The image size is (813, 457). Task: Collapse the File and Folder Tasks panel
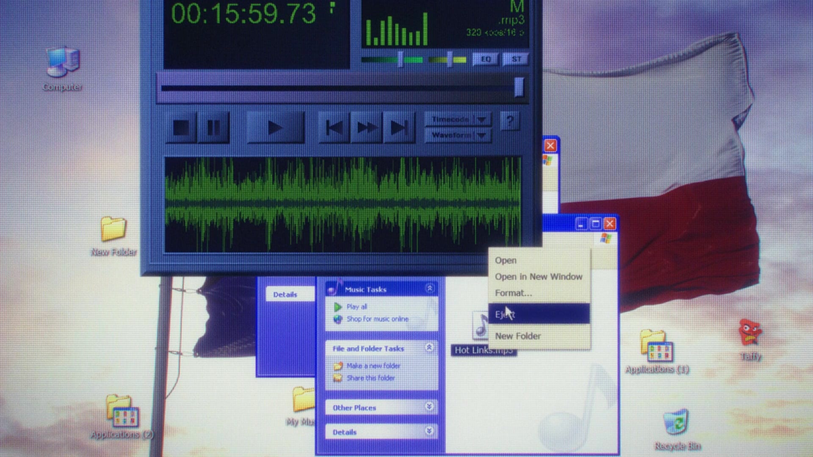429,348
